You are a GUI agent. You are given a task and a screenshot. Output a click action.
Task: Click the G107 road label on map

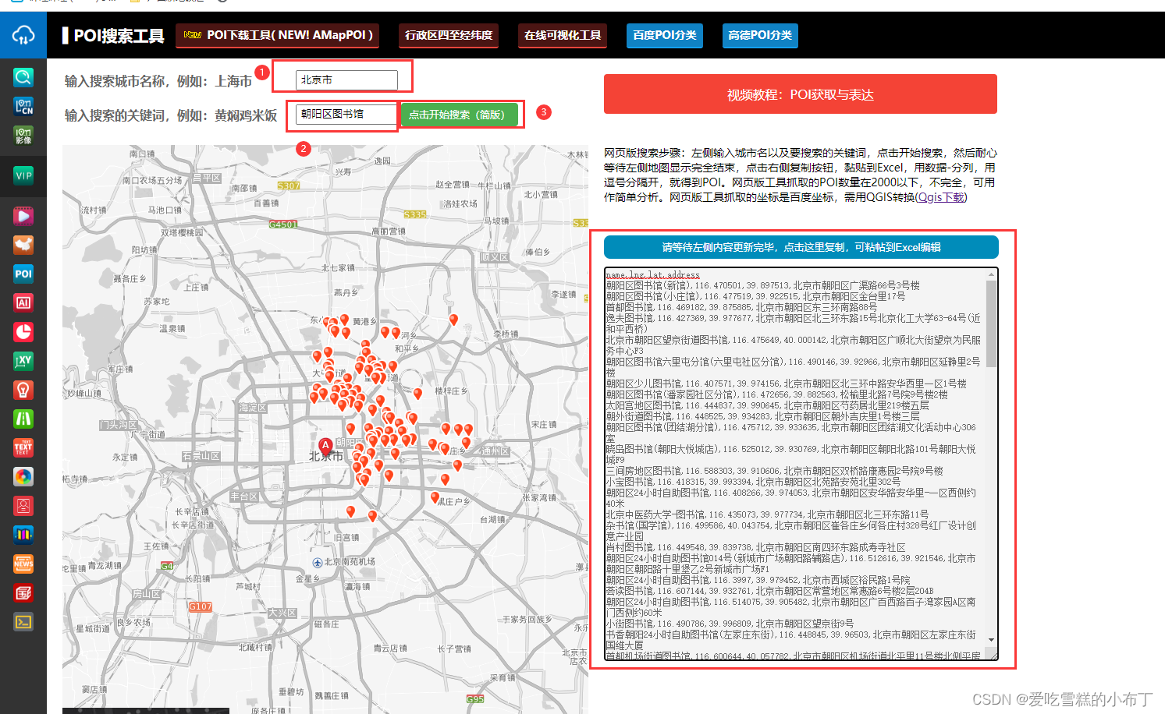tap(201, 606)
